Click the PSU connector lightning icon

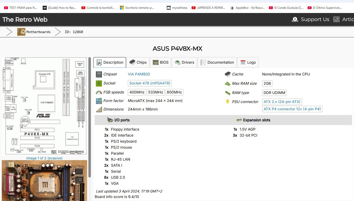pyautogui.click(x=228, y=102)
